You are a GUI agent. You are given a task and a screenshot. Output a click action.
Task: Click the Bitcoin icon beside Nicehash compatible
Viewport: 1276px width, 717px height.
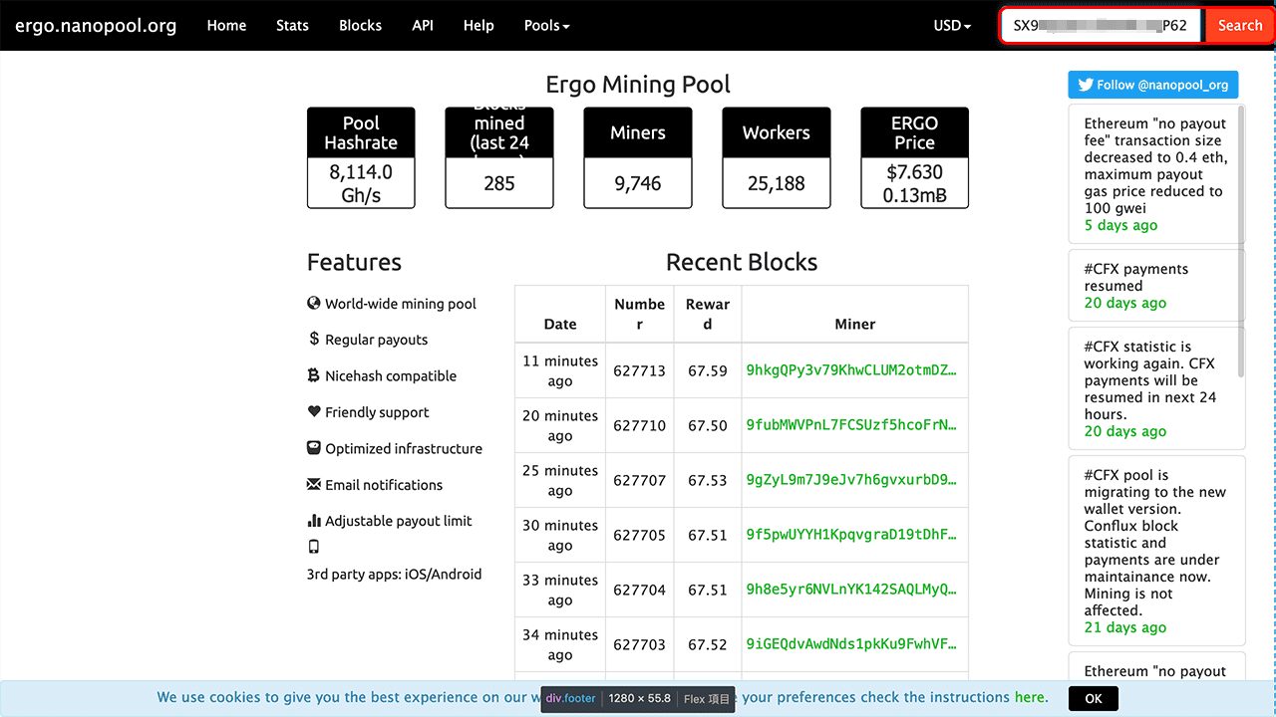click(x=314, y=375)
